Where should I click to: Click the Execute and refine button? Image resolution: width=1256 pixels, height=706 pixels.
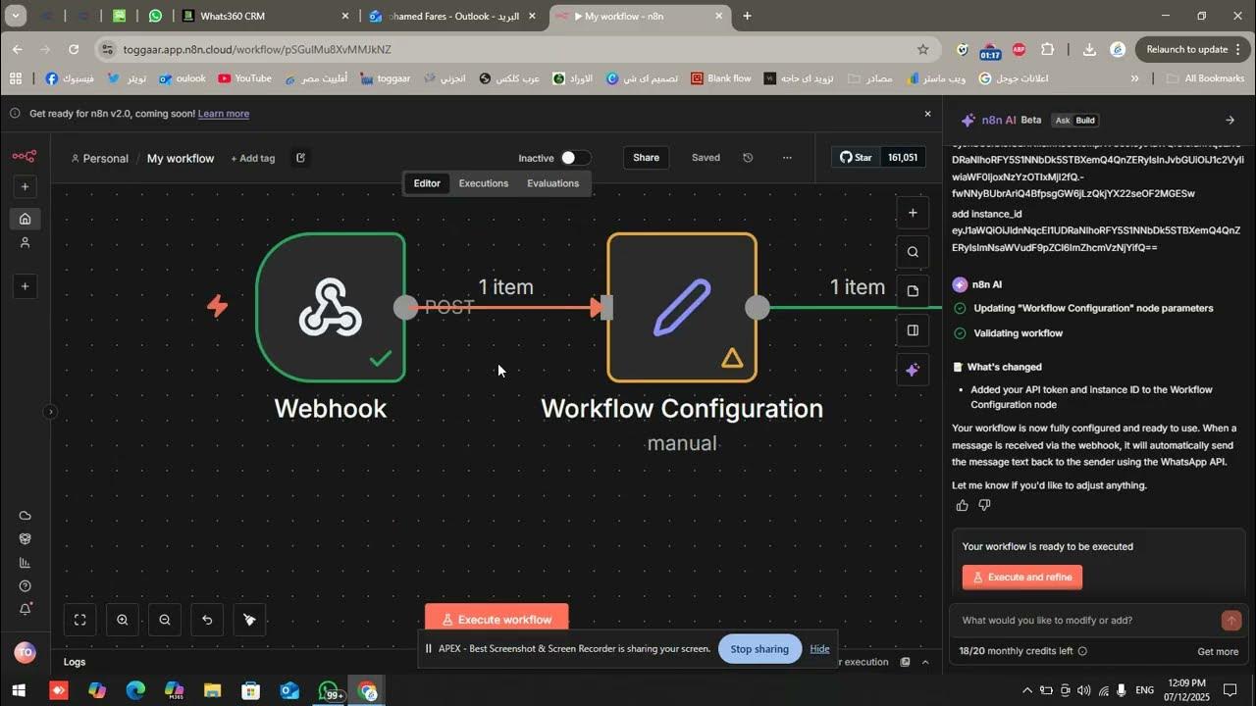pyautogui.click(x=1021, y=578)
